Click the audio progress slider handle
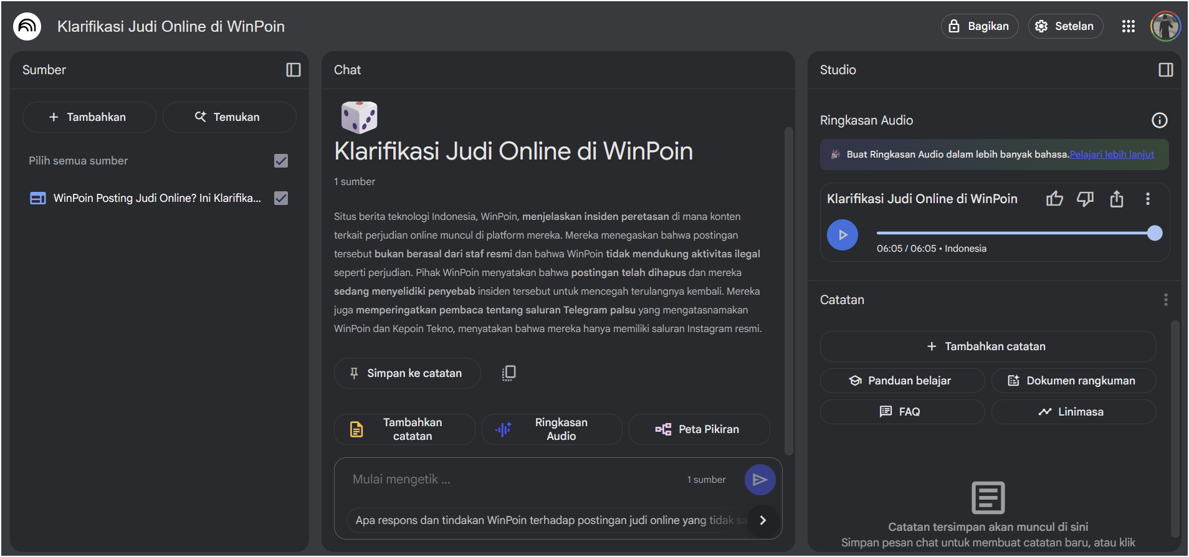 1155,233
